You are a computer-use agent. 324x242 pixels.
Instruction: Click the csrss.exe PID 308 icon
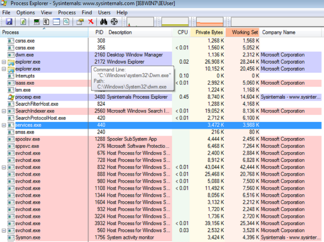[11, 41]
